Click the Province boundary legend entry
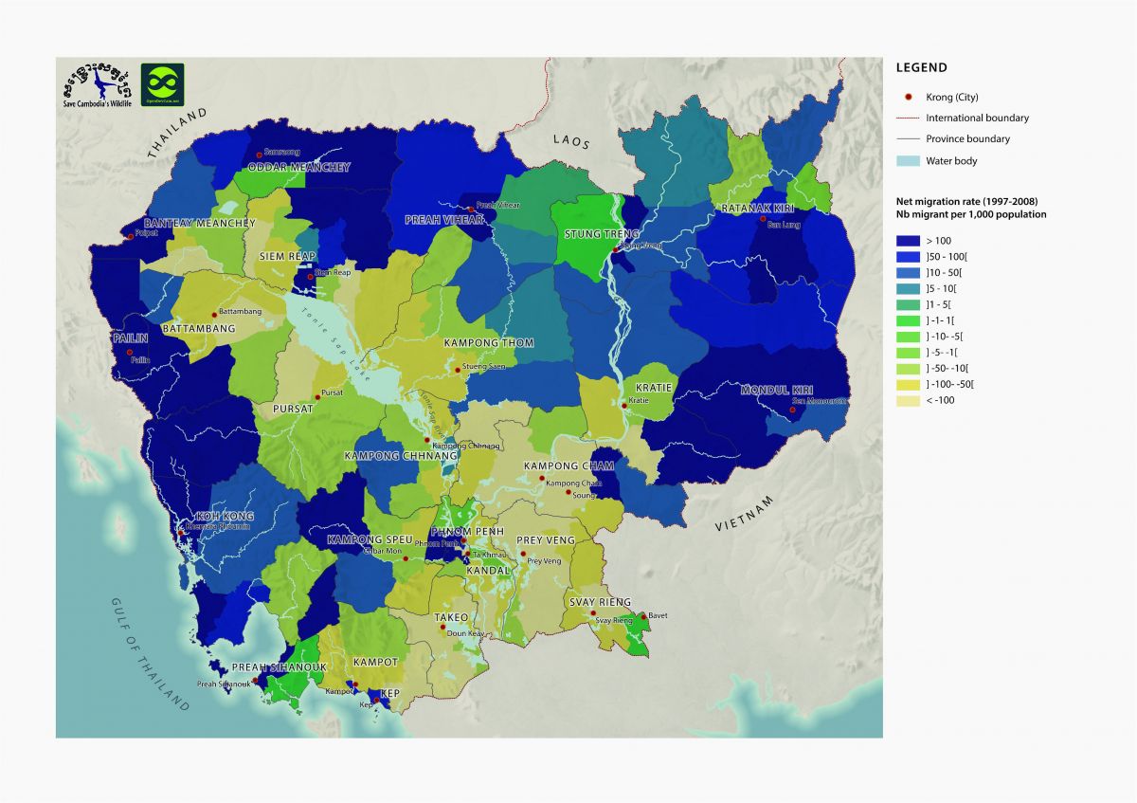This screenshot has width=1137, height=803. pos(966,139)
